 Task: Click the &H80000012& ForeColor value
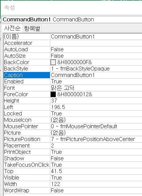click(x=75, y=94)
